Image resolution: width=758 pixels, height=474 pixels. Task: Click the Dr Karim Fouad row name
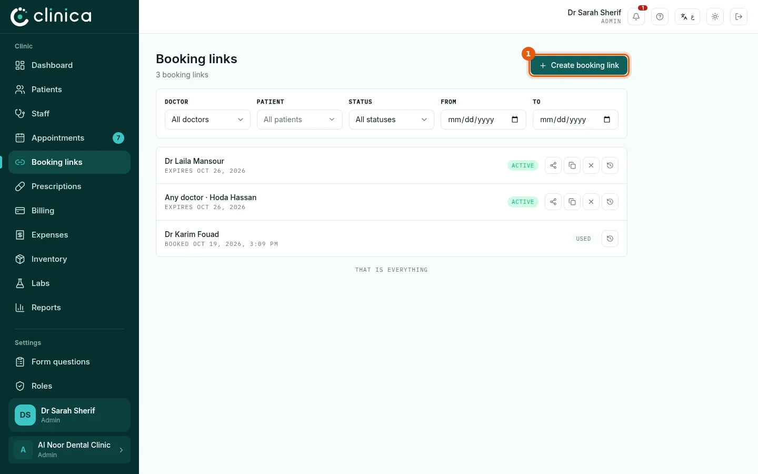click(192, 234)
